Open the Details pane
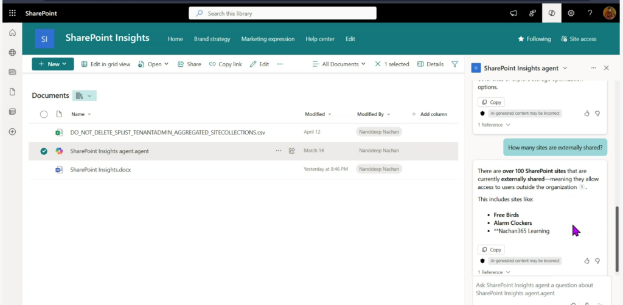Image resolution: width=623 pixels, height=305 pixels. [430, 64]
